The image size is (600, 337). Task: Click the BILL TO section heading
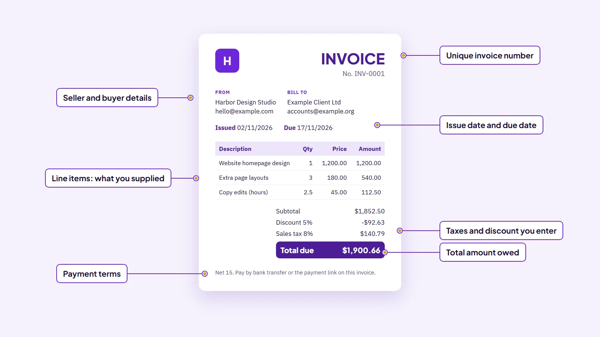pyautogui.click(x=297, y=92)
